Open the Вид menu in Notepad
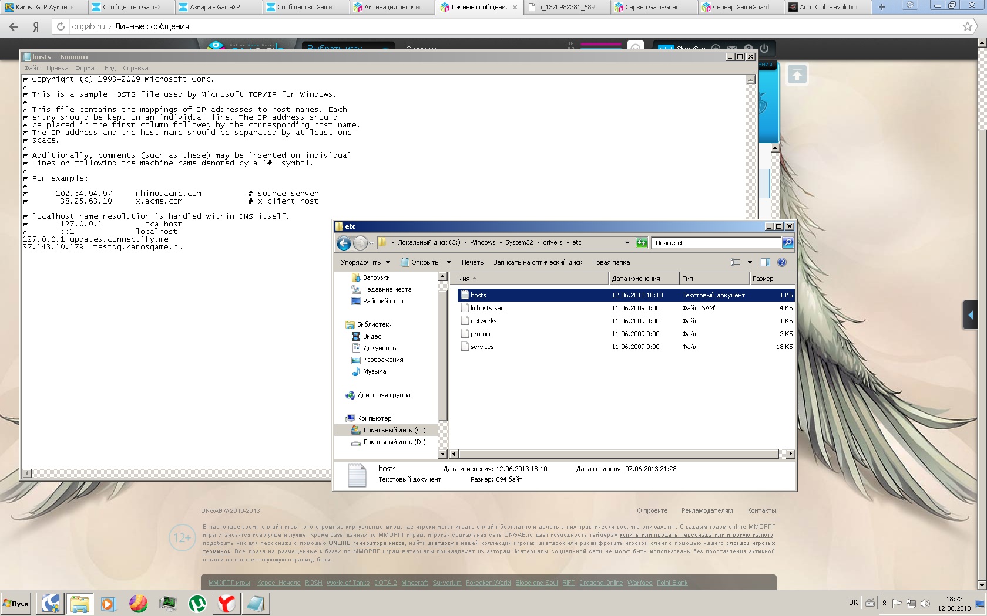This screenshot has height=616, width=987. coord(110,68)
